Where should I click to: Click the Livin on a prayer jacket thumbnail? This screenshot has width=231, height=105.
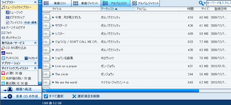click(47, 66)
